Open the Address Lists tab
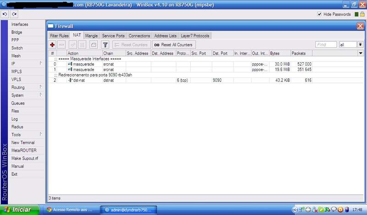Image resolution: width=367 pixels, height=215 pixels. pyautogui.click(x=165, y=36)
